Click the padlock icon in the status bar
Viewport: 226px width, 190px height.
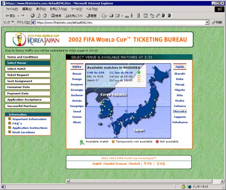[x=183, y=187]
